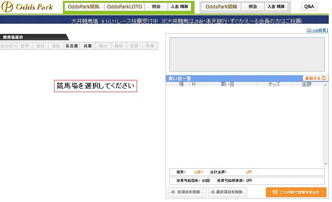Select the ばんえい racetrack tab

tap(8, 46)
